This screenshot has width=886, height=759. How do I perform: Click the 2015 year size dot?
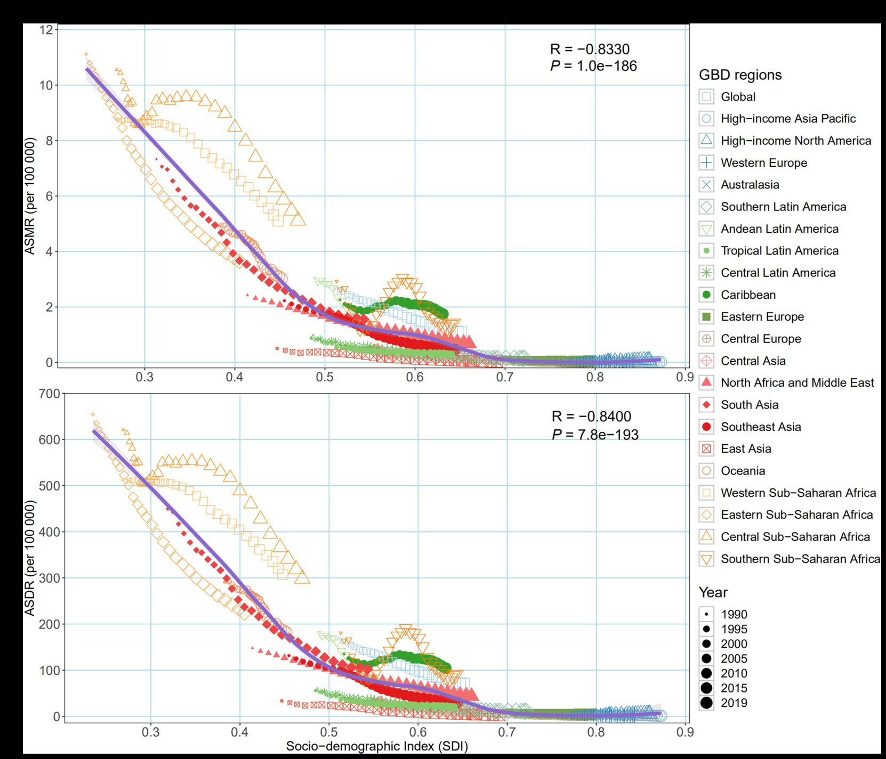(x=706, y=688)
